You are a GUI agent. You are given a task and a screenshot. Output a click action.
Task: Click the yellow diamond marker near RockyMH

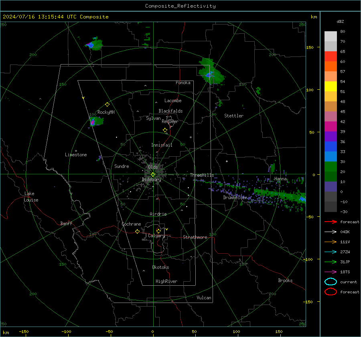click(x=107, y=105)
